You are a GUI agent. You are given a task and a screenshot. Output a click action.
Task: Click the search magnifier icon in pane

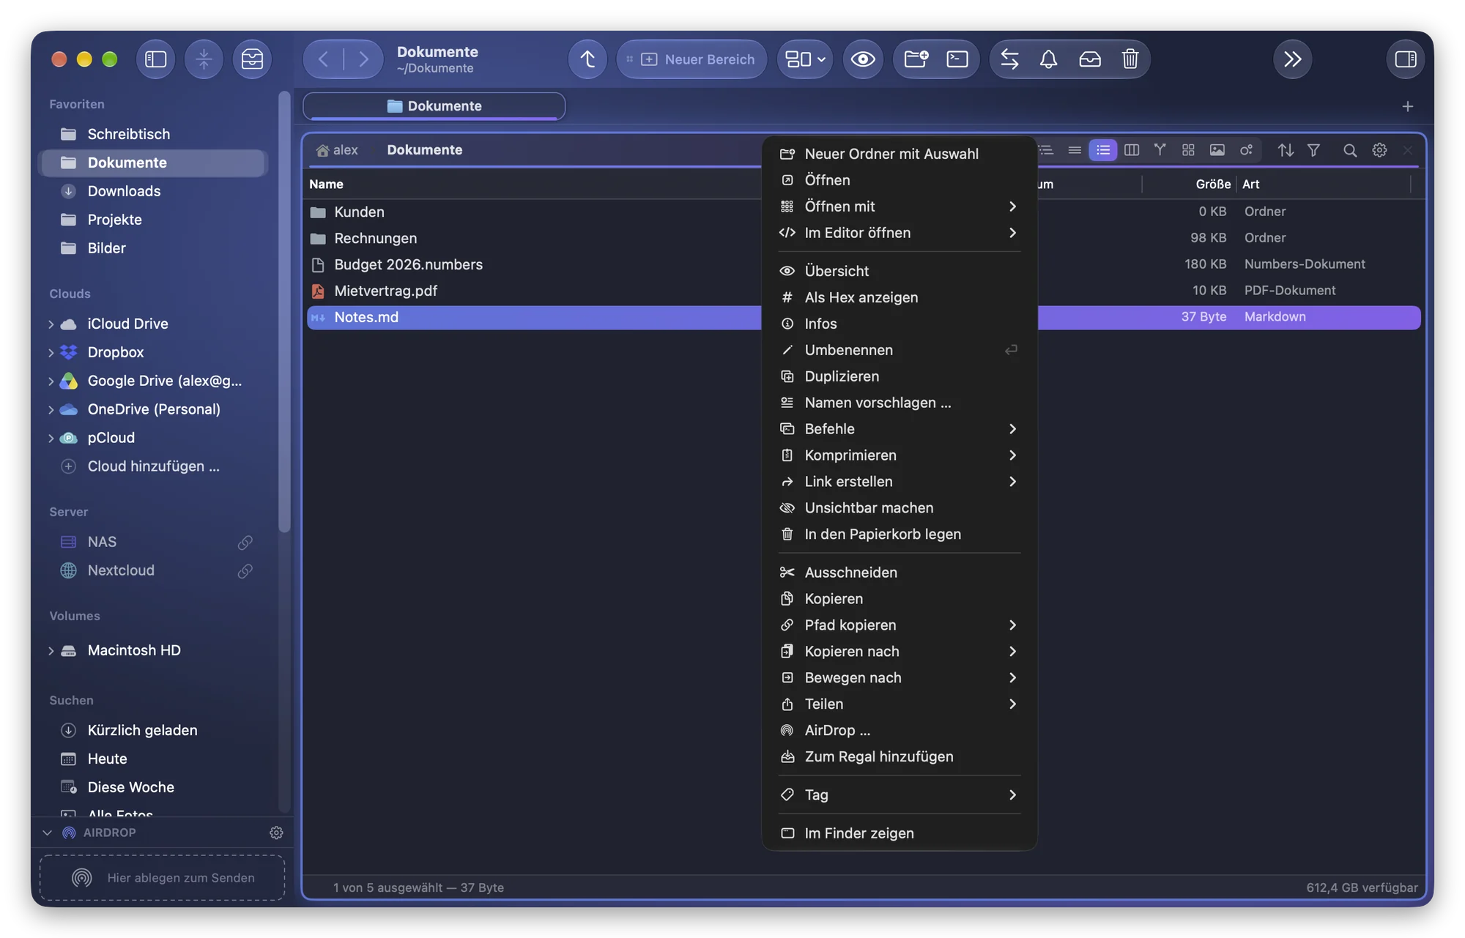tap(1349, 150)
